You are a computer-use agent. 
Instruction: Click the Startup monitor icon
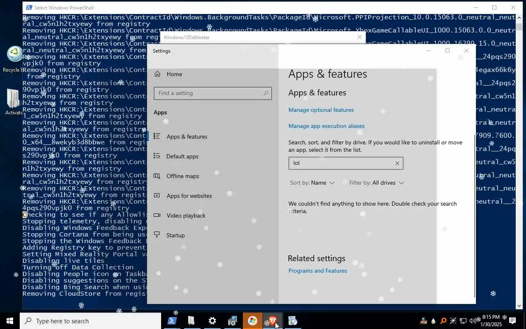tap(157, 235)
